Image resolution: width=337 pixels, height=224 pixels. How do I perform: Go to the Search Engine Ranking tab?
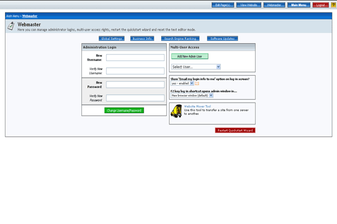point(179,39)
